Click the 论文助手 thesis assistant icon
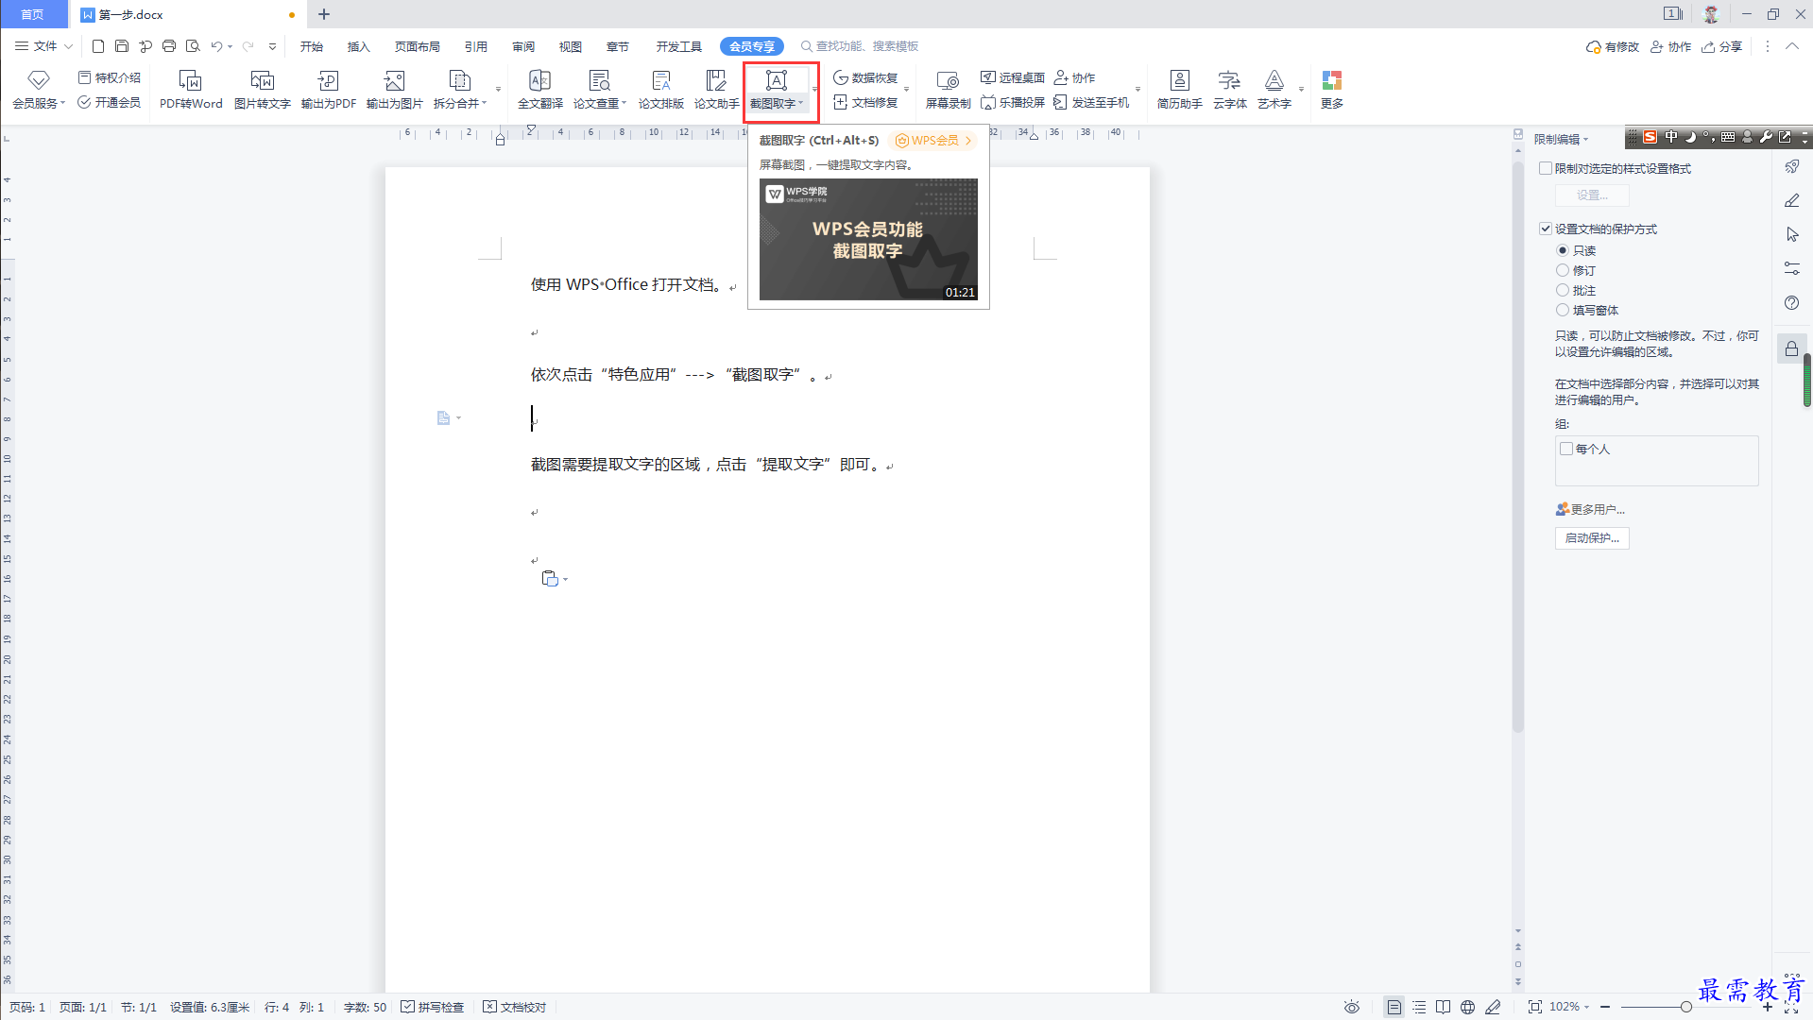 click(716, 81)
